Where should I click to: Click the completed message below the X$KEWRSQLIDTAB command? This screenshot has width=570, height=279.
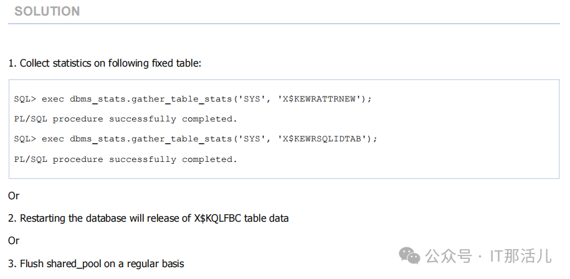pyautogui.click(x=125, y=159)
